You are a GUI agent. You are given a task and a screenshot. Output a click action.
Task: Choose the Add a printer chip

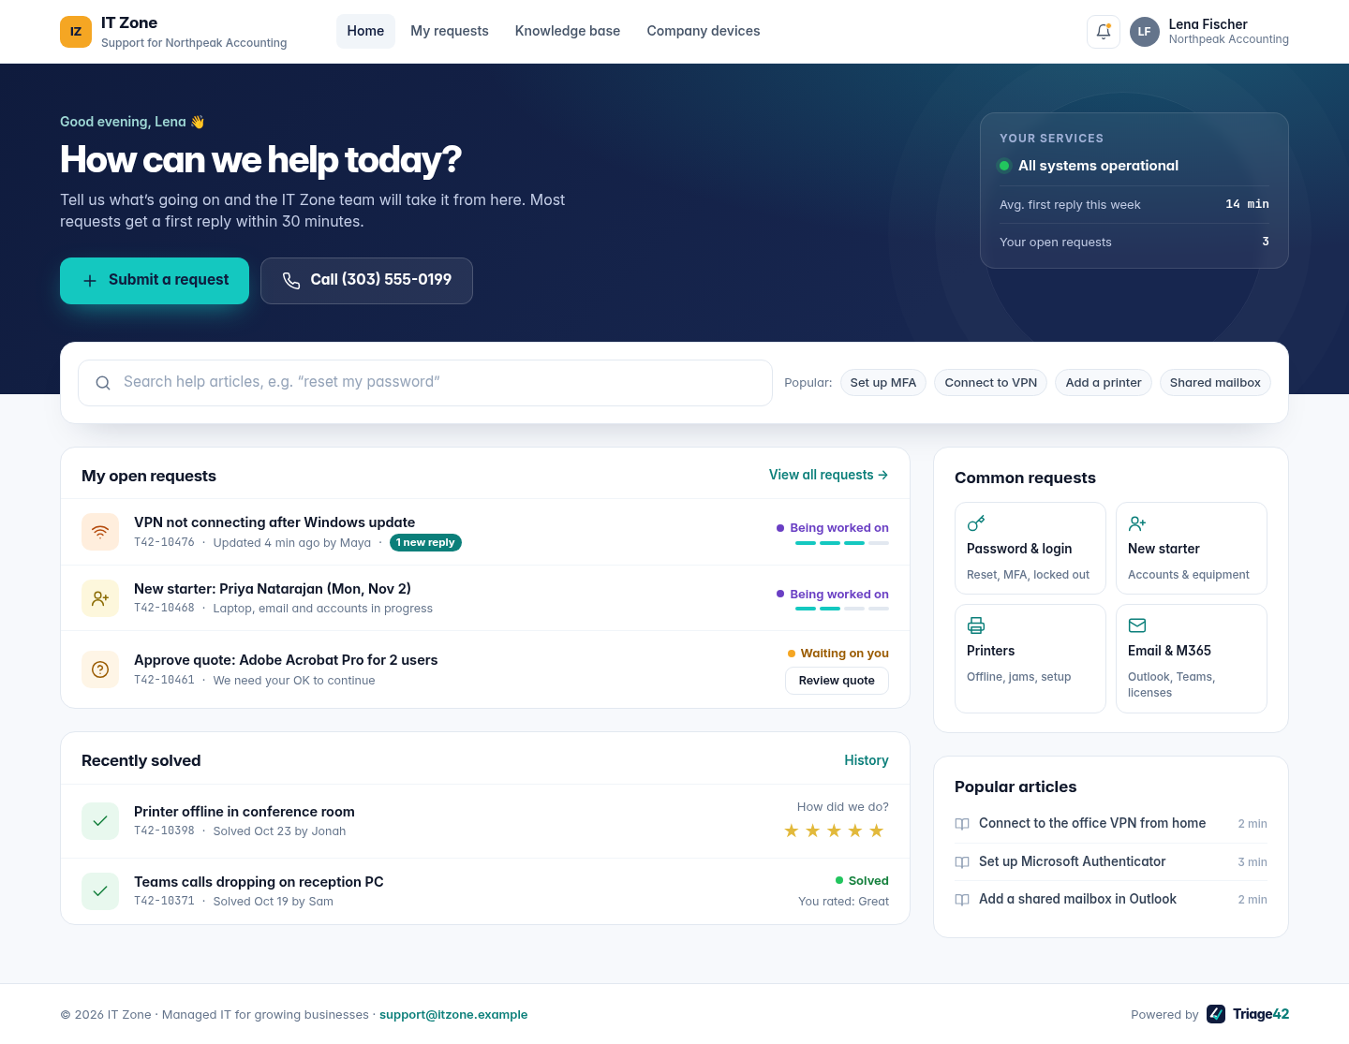[x=1104, y=383]
